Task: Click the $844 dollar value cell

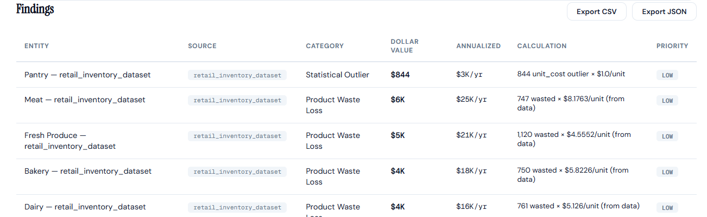Action: [x=400, y=75]
